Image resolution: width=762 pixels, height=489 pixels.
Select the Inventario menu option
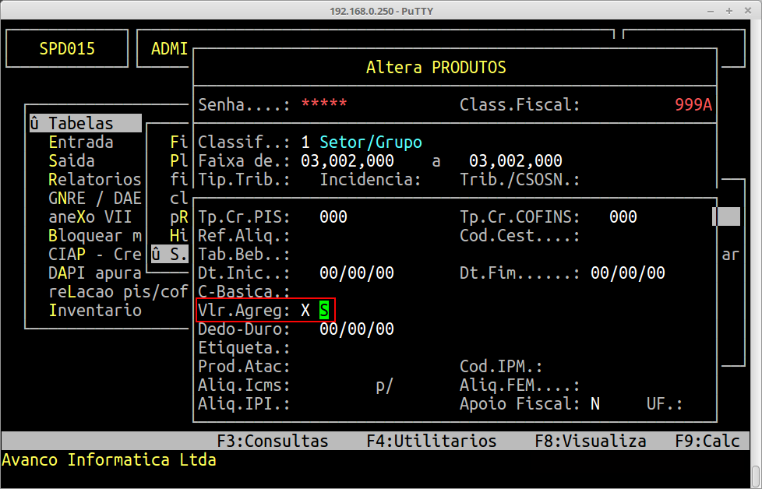94,311
